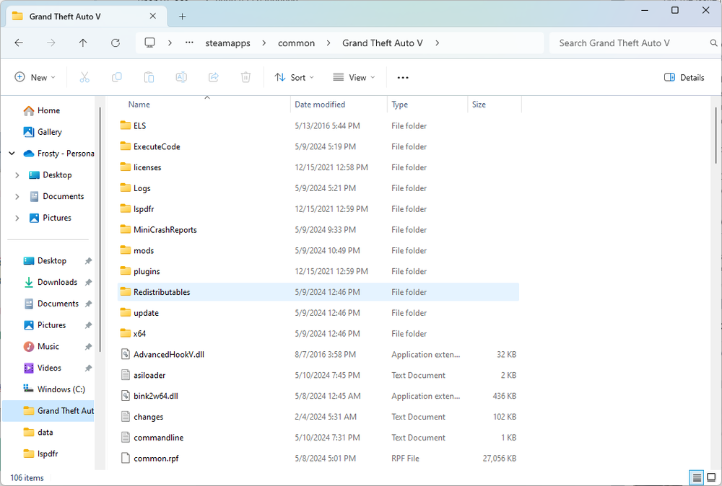Open the Sort dropdown
Screen dimensions: 722x486
(x=294, y=77)
